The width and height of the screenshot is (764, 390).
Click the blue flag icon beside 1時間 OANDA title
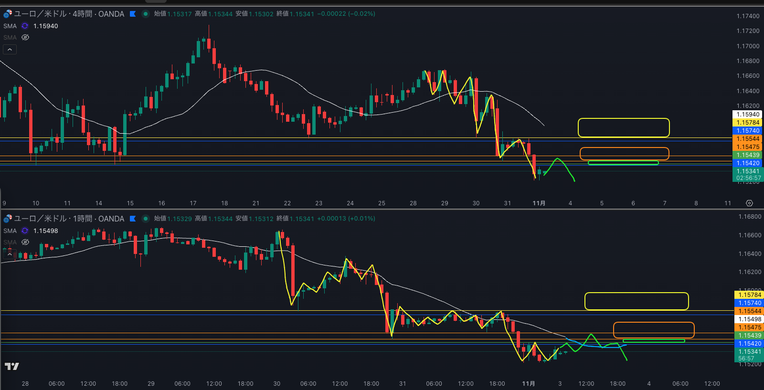coord(133,219)
